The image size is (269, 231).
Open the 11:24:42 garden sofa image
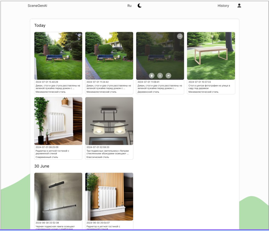pyautogui.click(x=109, y=56)
